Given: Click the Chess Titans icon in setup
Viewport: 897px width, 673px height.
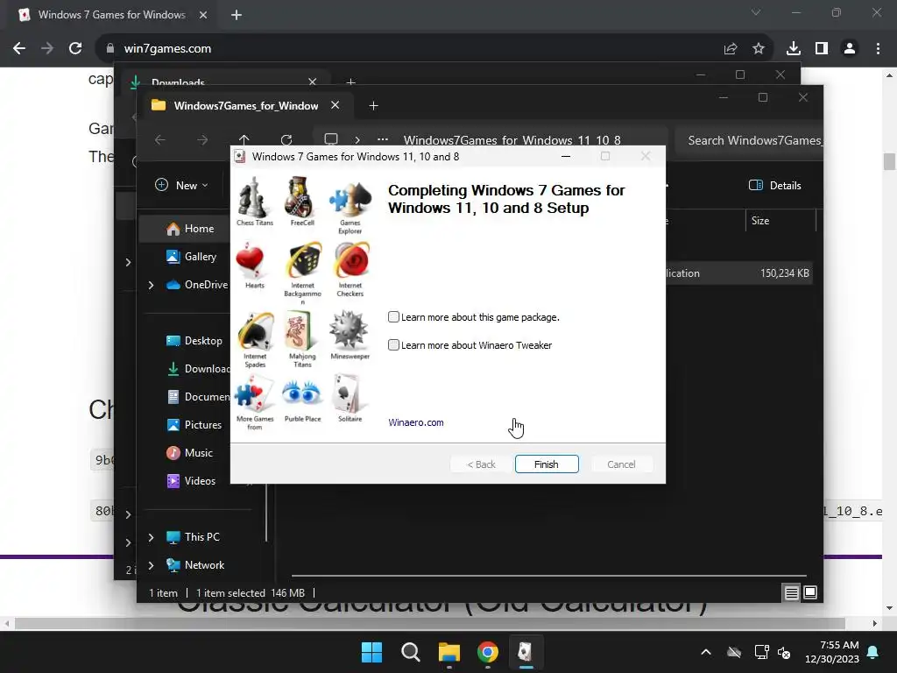Looking at the screenshot, I should point(255,196).
